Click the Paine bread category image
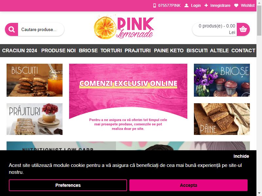 pyautogui.click(x=222, y=119)
